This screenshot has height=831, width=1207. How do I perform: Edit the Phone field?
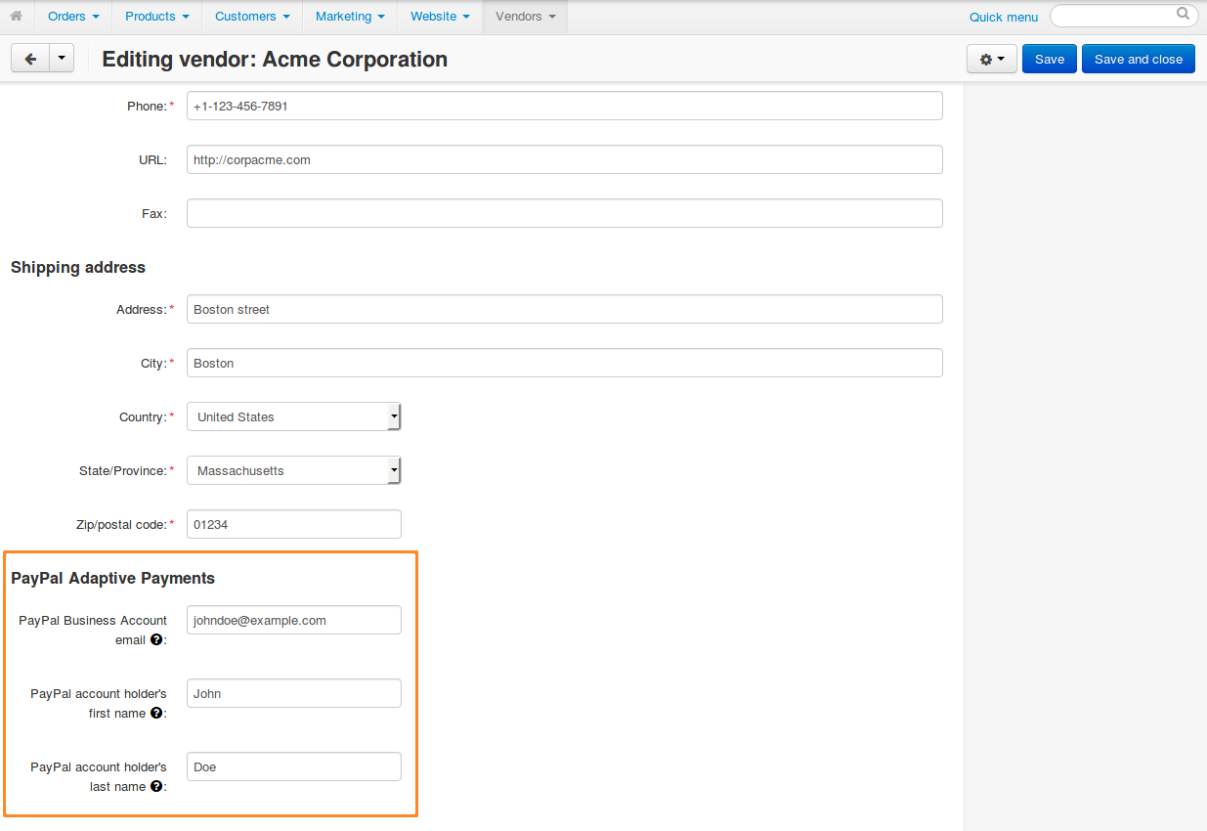coord(565,106)
